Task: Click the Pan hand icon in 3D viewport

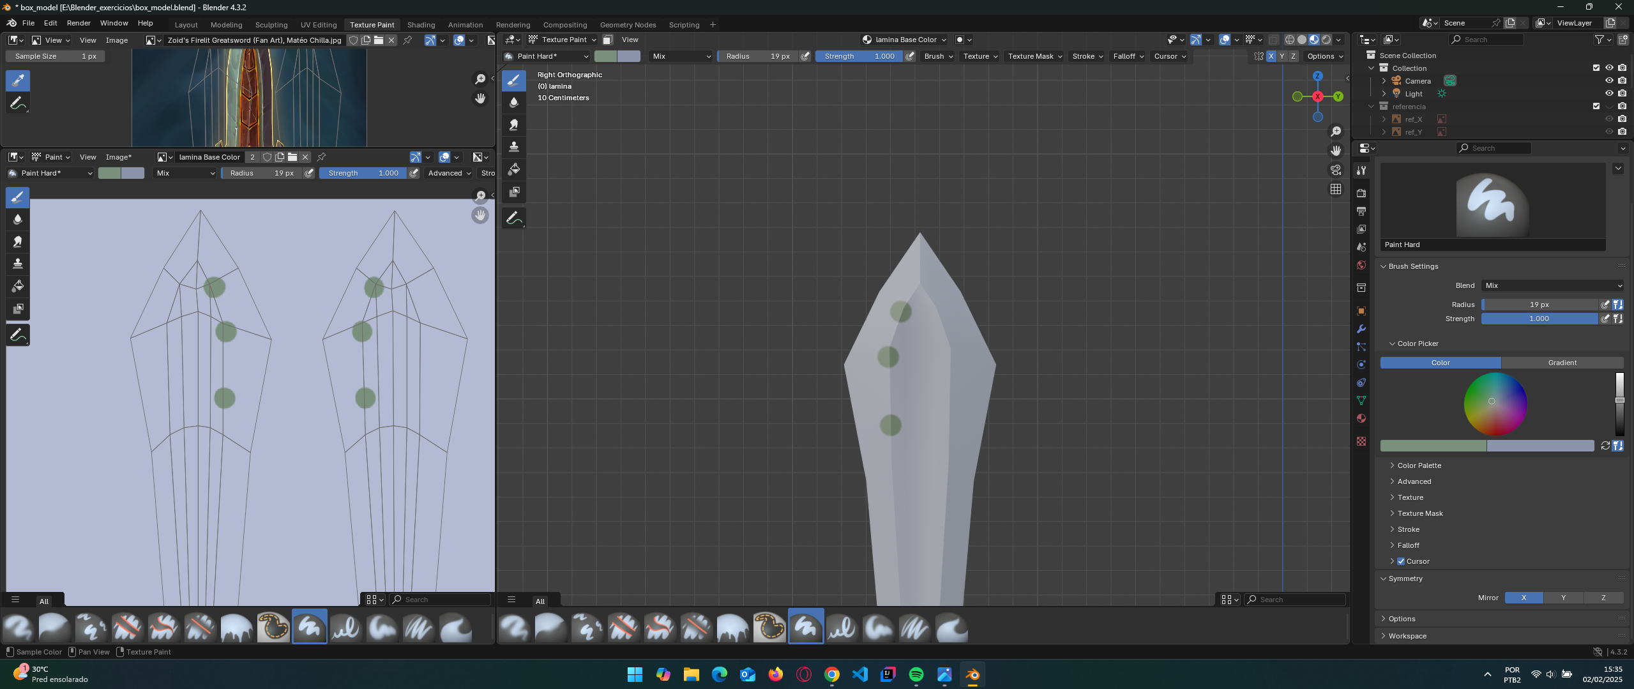Action: click(x=1336, y=151)
